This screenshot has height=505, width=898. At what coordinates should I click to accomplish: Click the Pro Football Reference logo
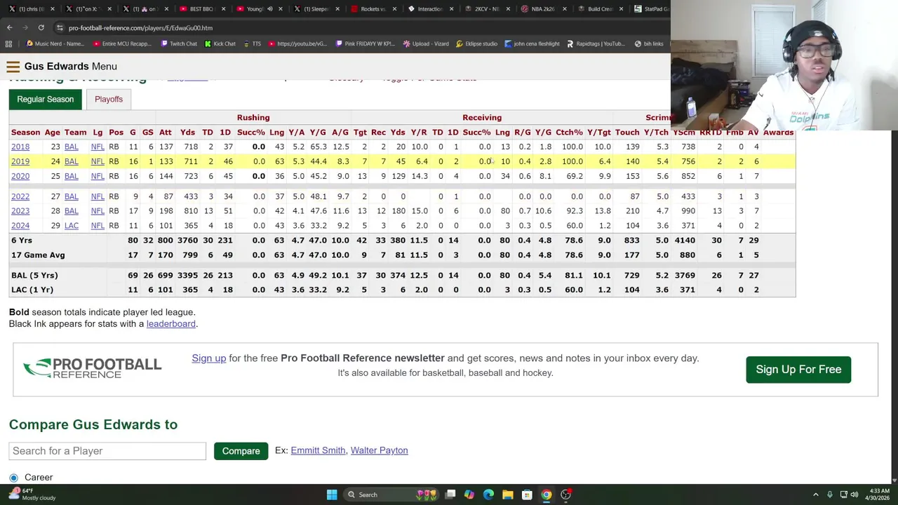92,369
